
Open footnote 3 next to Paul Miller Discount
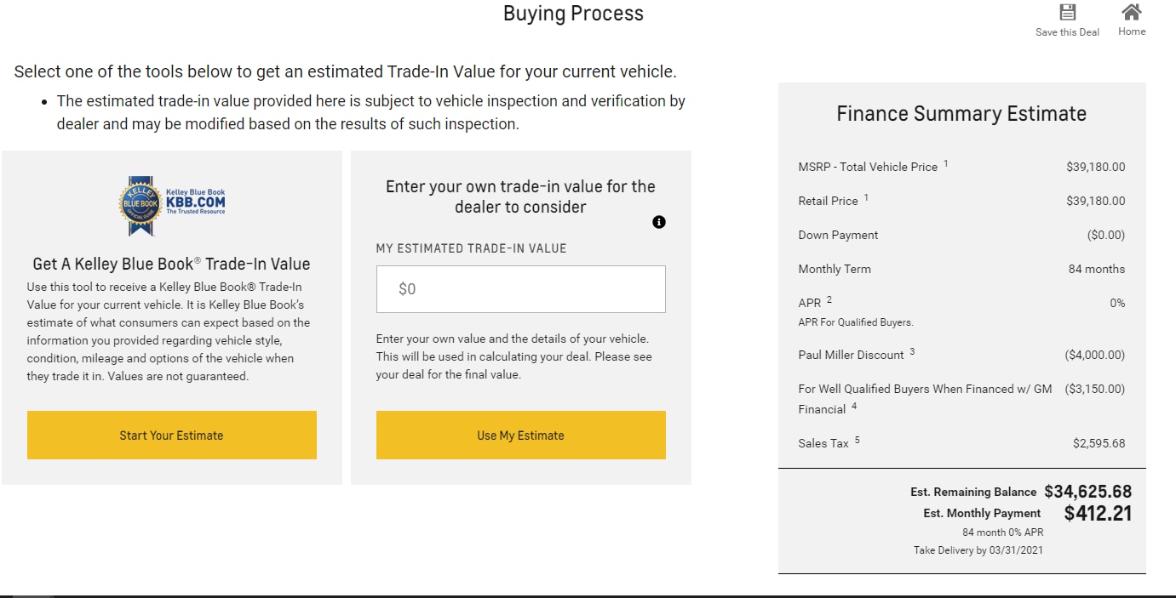(x=912, y=351)
